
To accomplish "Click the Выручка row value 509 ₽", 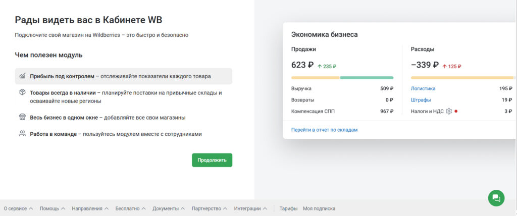I will pos(387,89).
